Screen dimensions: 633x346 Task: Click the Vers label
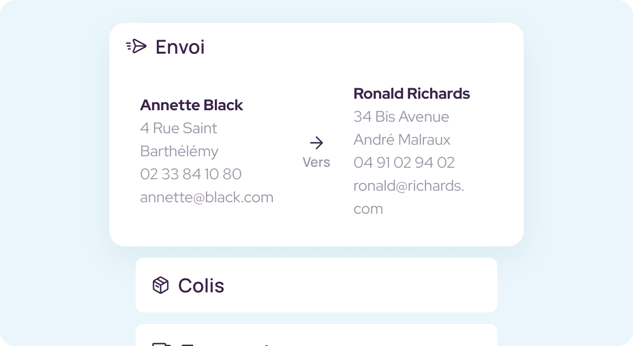[316, 162]
